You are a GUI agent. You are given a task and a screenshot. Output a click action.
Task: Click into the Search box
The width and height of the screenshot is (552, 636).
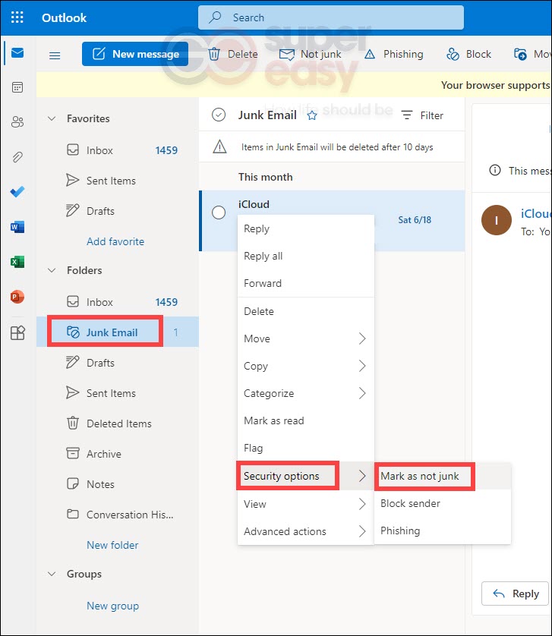331,17
